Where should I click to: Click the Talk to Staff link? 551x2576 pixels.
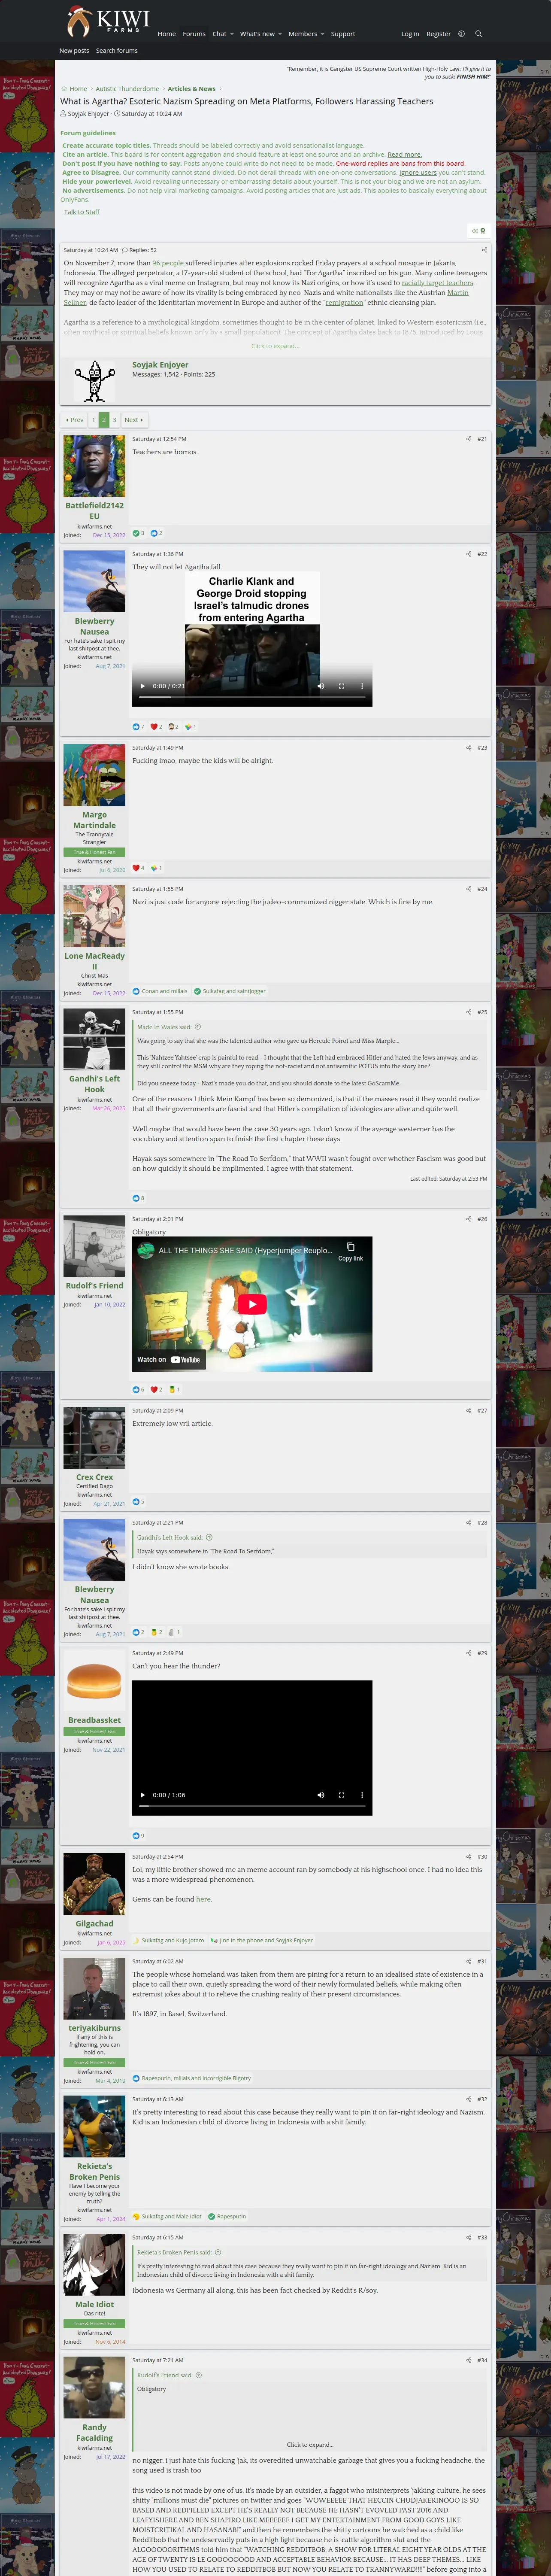[82, 212]
